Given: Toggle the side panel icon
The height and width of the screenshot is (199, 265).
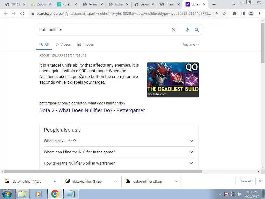Looking at the screenshot, I should coord(243,13).
